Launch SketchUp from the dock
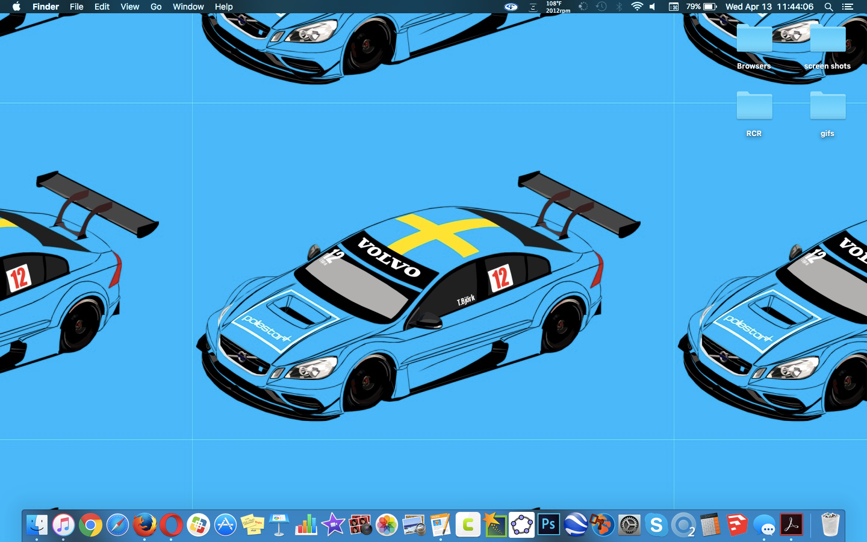 point(738,525)
